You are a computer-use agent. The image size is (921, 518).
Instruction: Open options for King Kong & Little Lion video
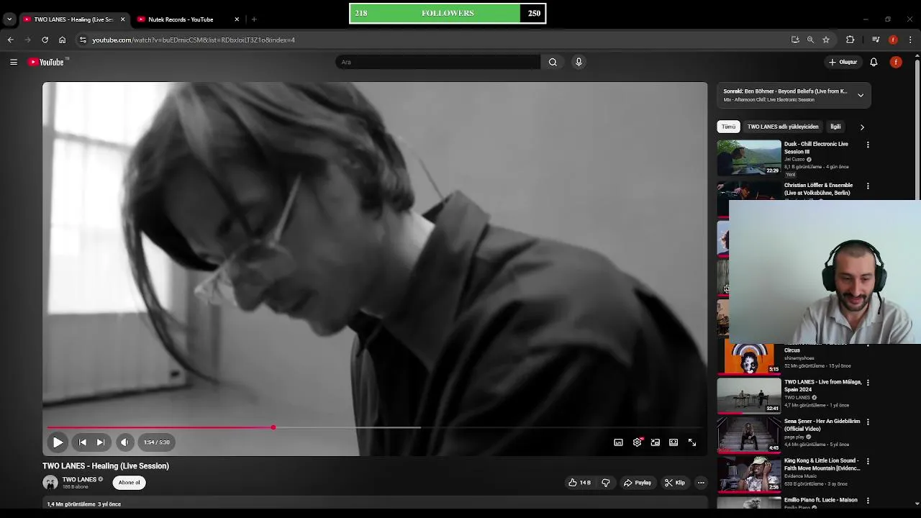(868, 461)
